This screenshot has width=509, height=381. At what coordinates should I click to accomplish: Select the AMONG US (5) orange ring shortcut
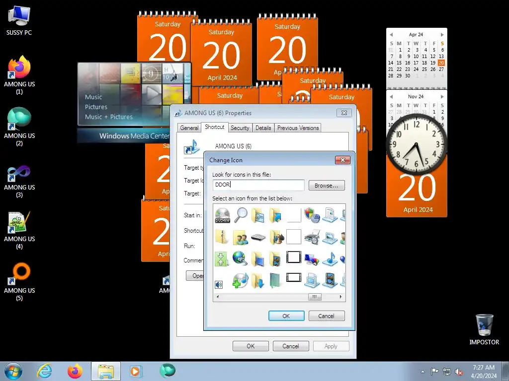coord(19,282)
